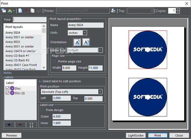Click the Print layouts scrollbar thumb
Viewport: 191px width, 139px height.
coord(44,31)
